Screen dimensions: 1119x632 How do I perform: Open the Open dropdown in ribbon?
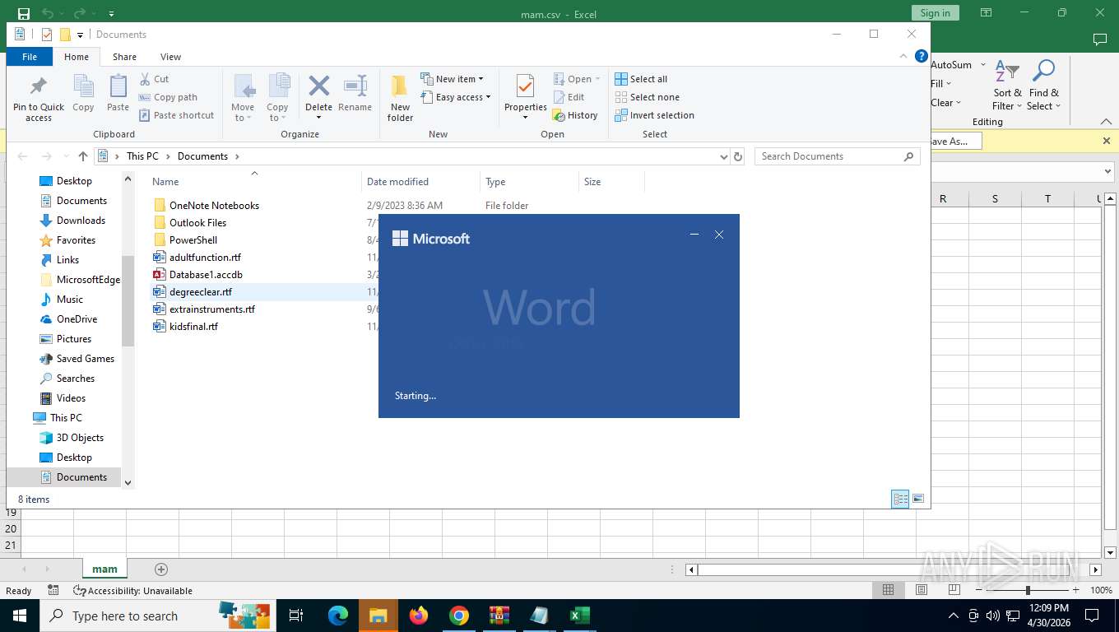pyautogui.click(x=577, y=79)
